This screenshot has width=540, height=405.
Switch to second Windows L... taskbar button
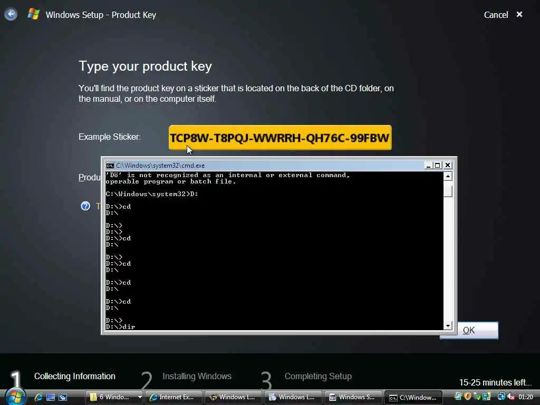293,397
